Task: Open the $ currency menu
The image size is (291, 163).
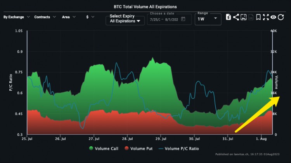Action: point(90,17)
